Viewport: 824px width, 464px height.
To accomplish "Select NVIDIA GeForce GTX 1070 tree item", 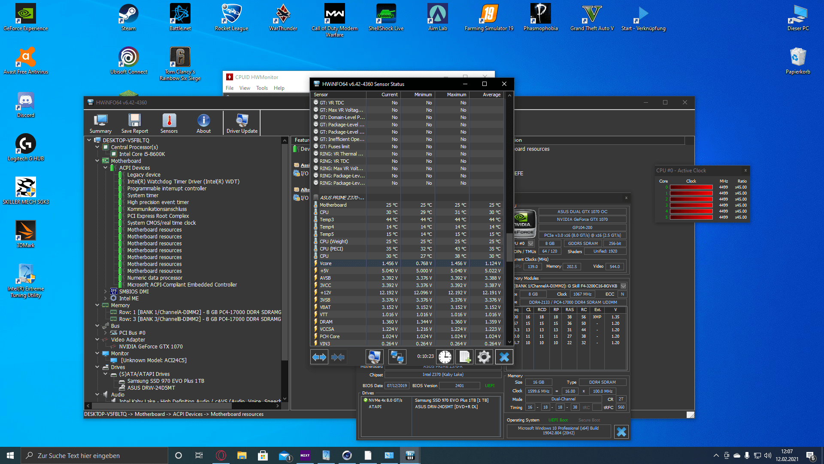I will tap(151, 346).
